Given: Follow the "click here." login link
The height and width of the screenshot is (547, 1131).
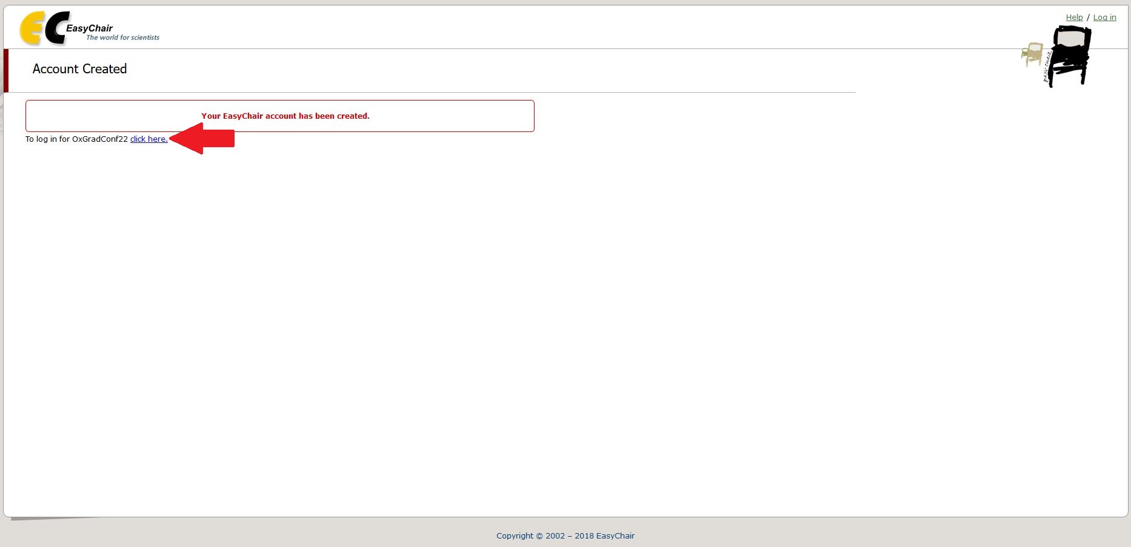Looking at the screenshot, I should pos(148,139).
